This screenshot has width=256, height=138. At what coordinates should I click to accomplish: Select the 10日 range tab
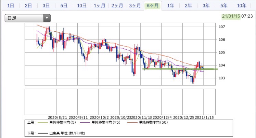click(x=82, y=6)
